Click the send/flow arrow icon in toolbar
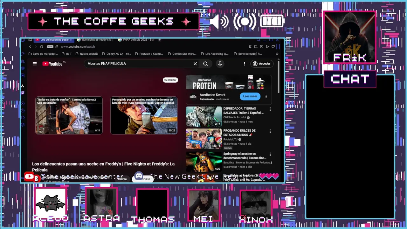 [267, 47]
